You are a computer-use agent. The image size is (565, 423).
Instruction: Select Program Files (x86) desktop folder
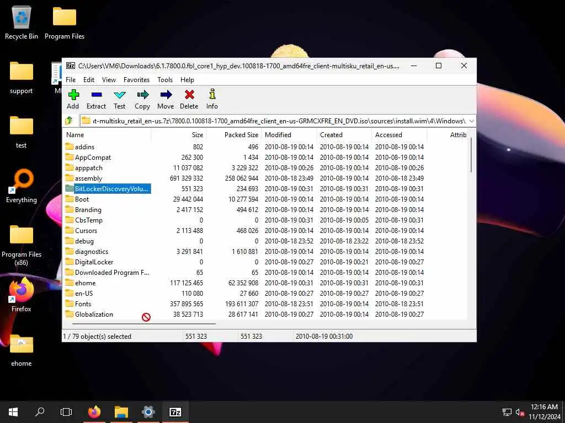coord(22,245)
